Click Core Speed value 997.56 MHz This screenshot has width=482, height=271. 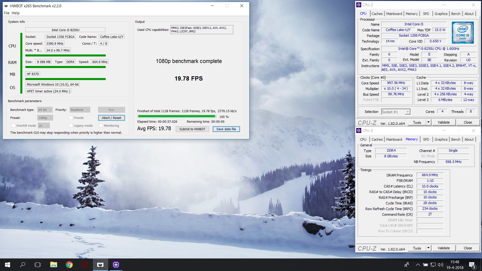[x=396, y=83]
